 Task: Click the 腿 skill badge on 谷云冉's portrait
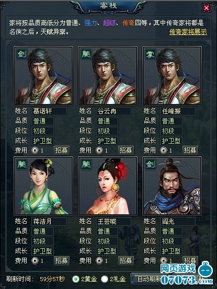86,54
